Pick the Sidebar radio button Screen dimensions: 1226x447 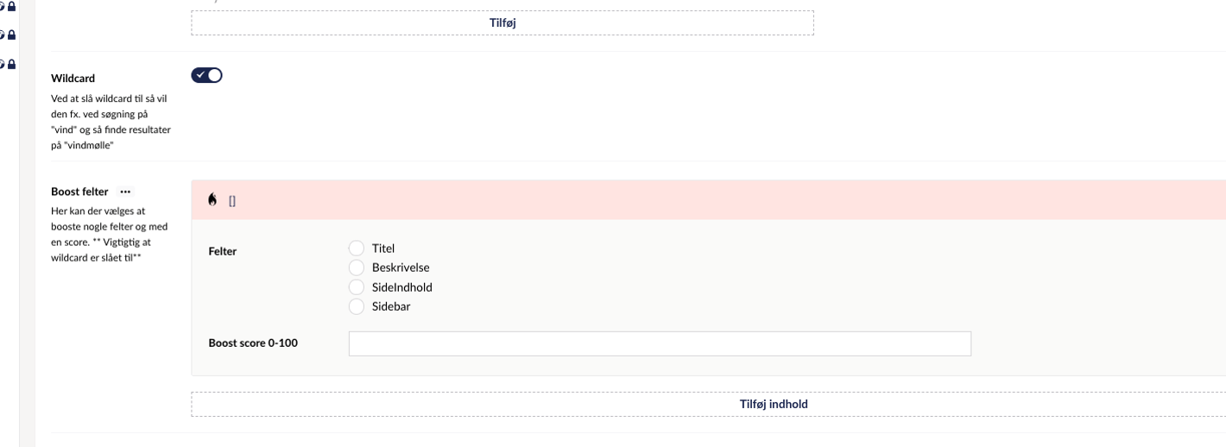click(357, 306)
